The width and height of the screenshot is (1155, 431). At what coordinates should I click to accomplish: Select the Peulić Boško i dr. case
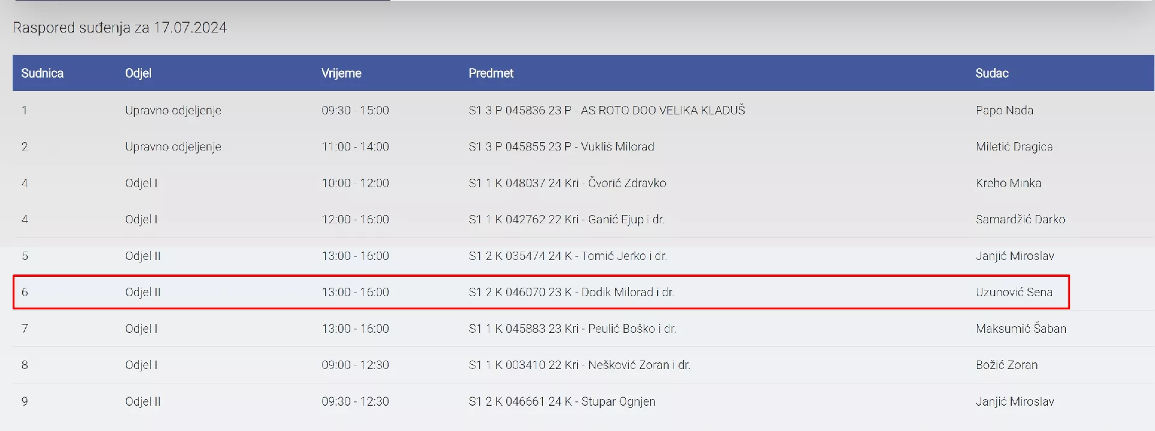click(572, 329)
